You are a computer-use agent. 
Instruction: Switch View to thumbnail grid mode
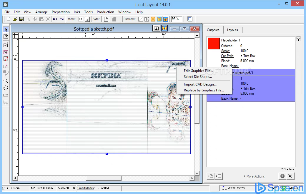(x=81, y=19)
